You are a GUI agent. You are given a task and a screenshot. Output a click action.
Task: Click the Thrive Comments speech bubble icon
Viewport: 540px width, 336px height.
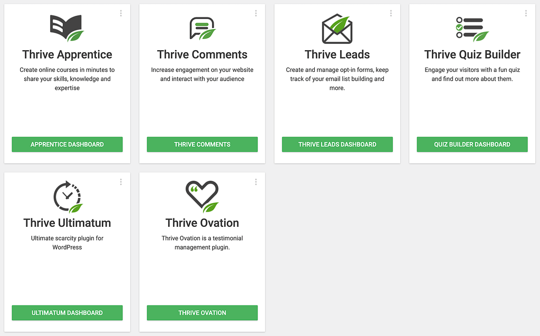pyautogui.click(x=202, y=28)
